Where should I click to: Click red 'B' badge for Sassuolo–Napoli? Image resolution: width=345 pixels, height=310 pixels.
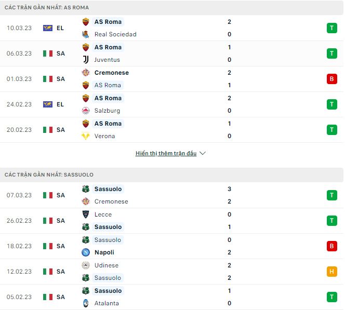(331, 246)
